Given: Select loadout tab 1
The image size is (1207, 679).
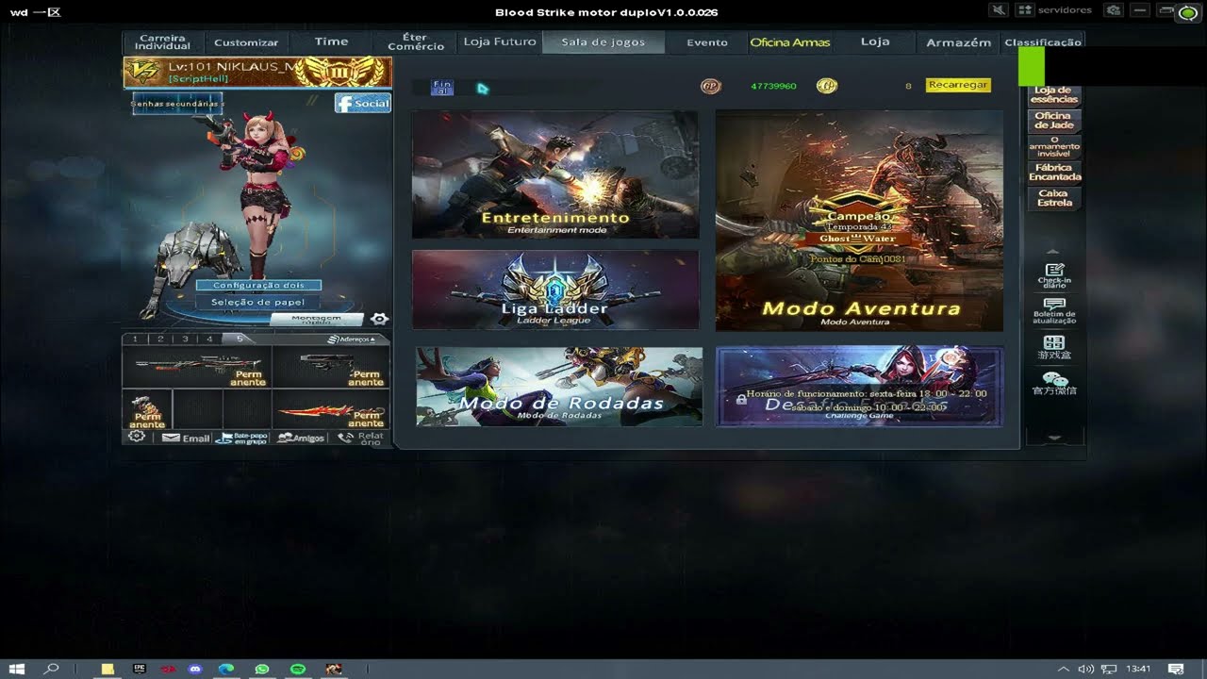Looking at the screenshot, I should click(x=136, y=339).
